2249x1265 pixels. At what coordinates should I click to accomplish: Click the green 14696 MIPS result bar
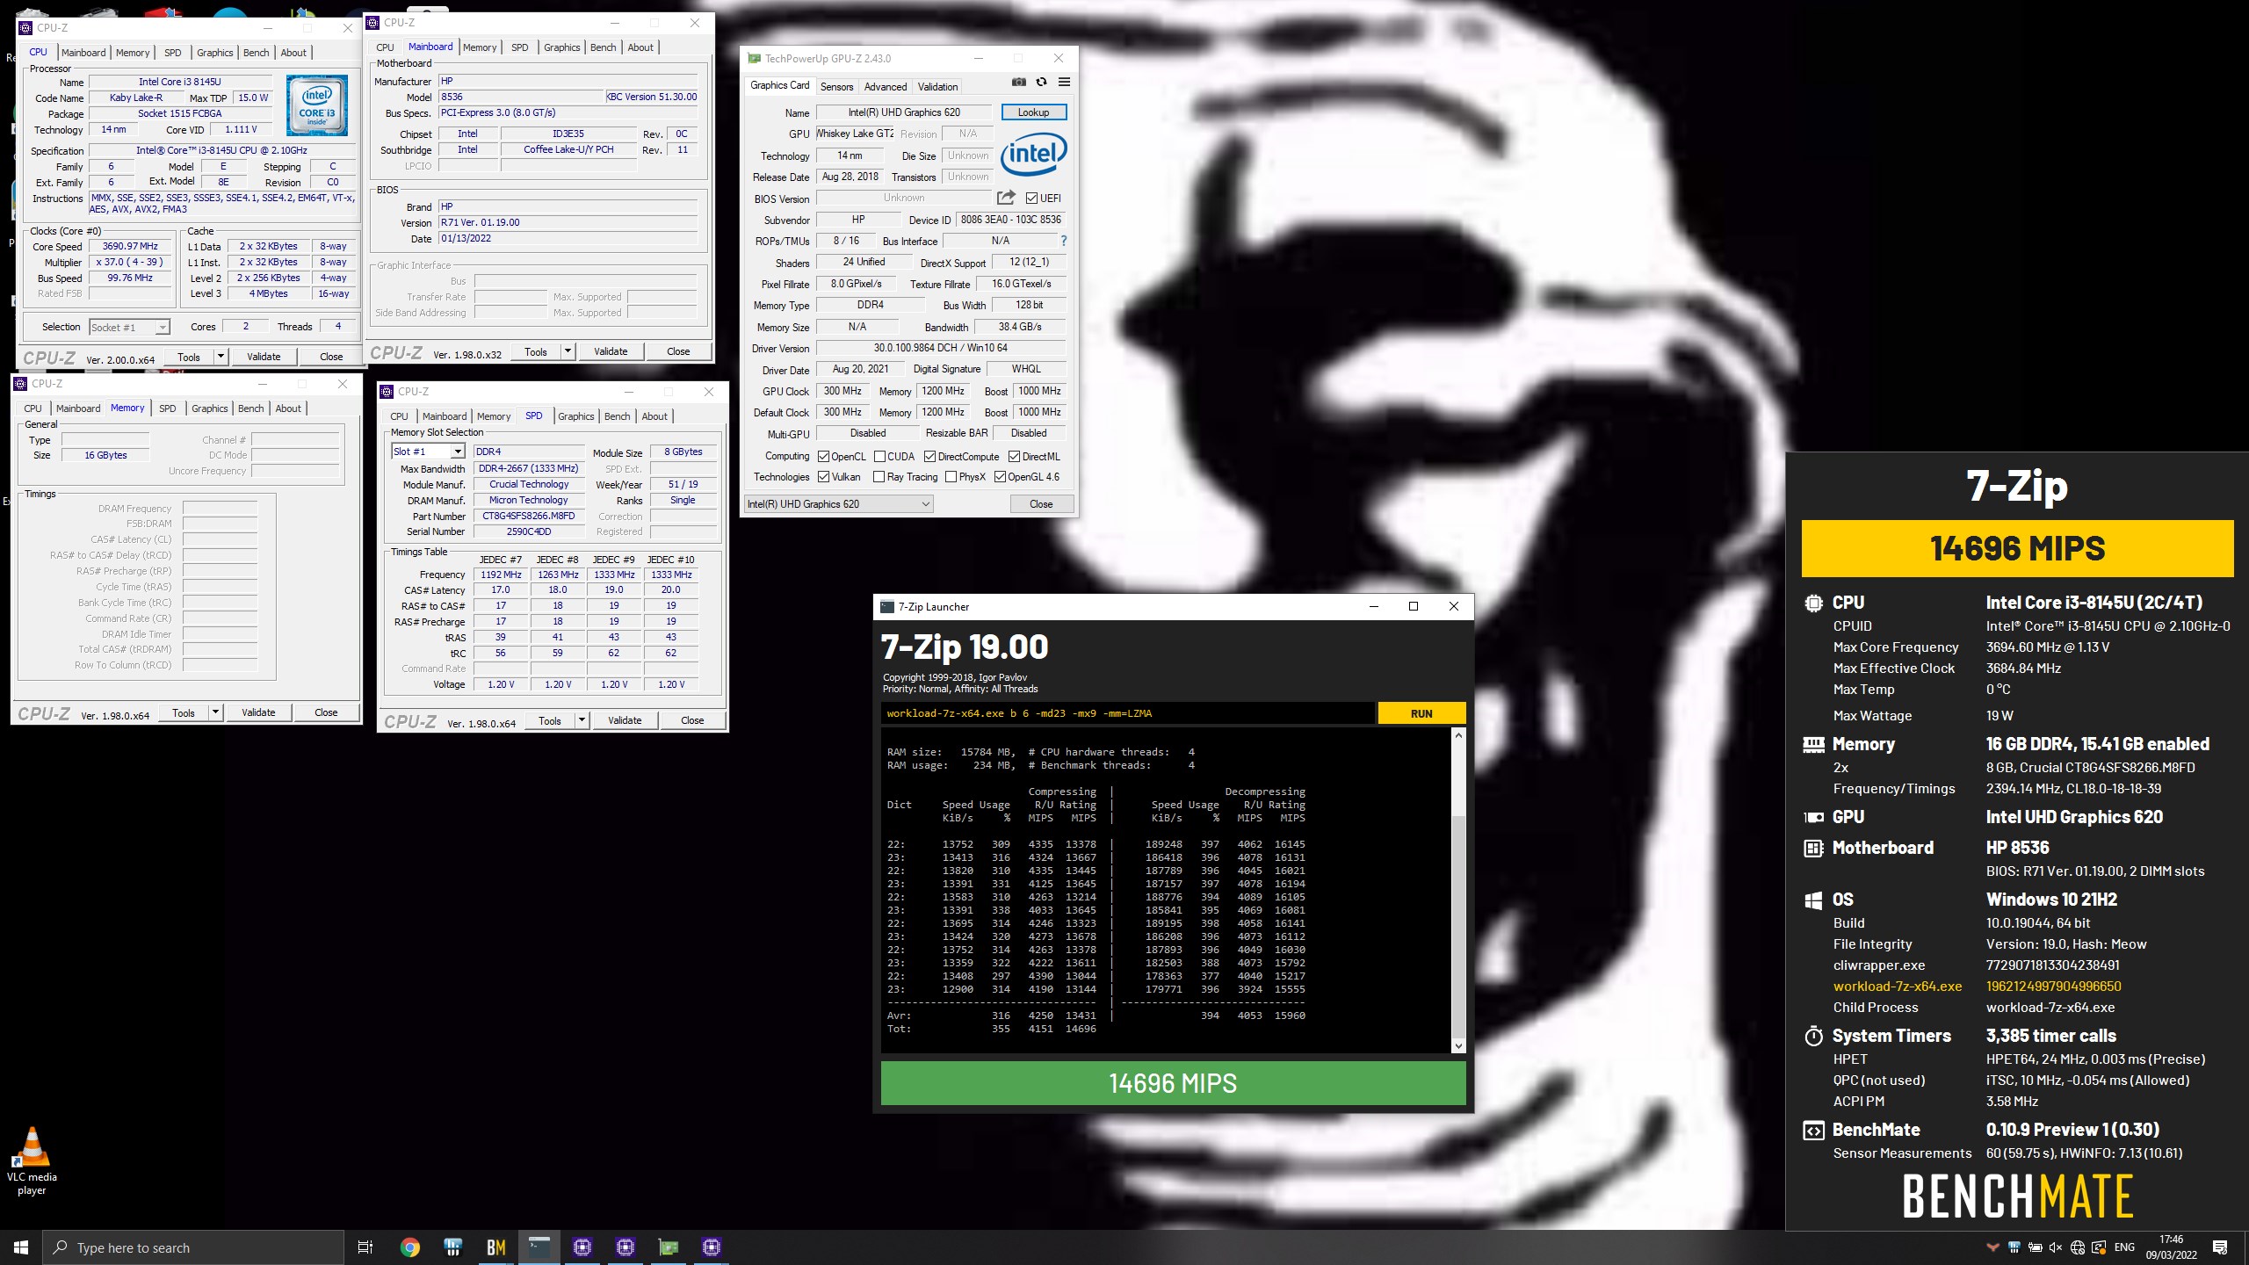pyautogui.click(x=1173, y=1083)
